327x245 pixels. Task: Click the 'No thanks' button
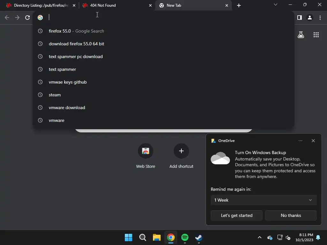tap(291, 215)
